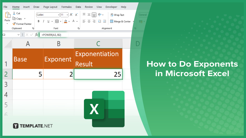Apply cell borders with the borders icon
246x138 pixels.
[57, 21]
